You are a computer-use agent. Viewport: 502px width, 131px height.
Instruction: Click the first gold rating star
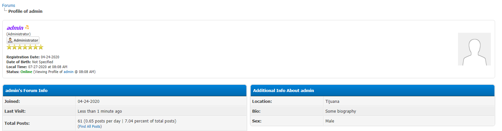[x=9, y=47]
